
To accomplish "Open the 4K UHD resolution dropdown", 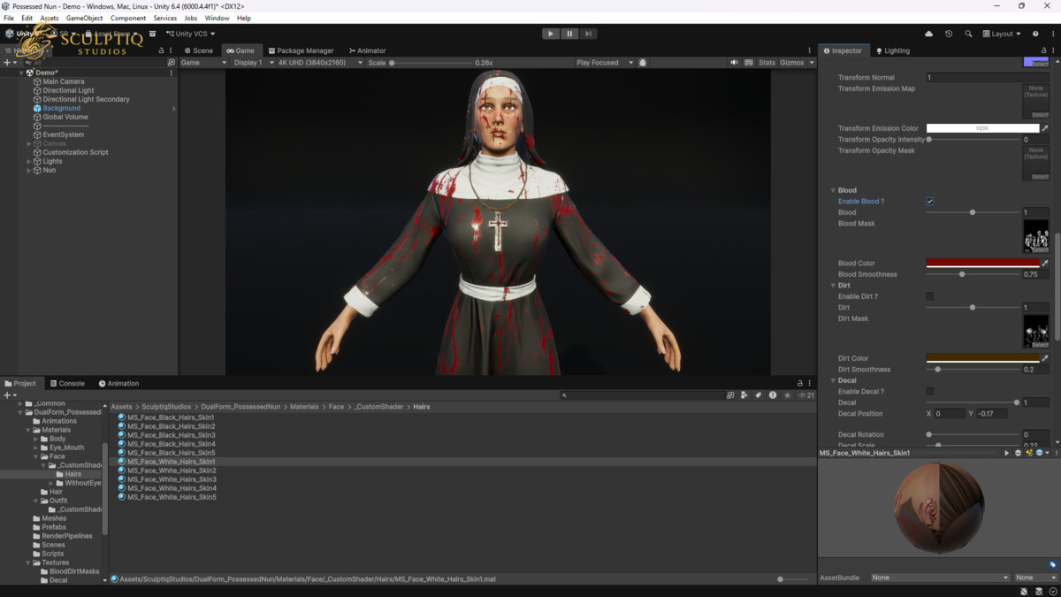I will [x=320, y=63].
